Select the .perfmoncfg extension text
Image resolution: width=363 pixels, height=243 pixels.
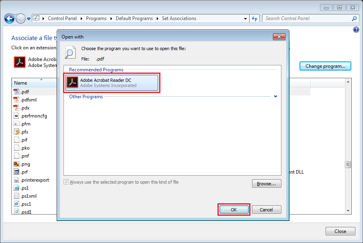tap(34, 116)
